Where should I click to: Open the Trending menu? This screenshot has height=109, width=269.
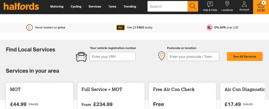pyautogui.click(x=130, y=7)
